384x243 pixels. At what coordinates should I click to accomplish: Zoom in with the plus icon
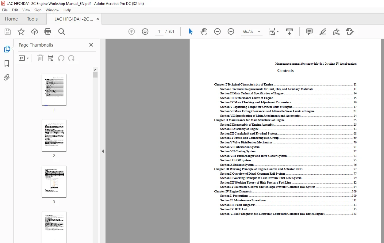click(231, 32)
